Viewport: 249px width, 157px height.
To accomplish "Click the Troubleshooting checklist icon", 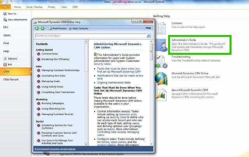I will pyautogui.click(x=161, y=62).
